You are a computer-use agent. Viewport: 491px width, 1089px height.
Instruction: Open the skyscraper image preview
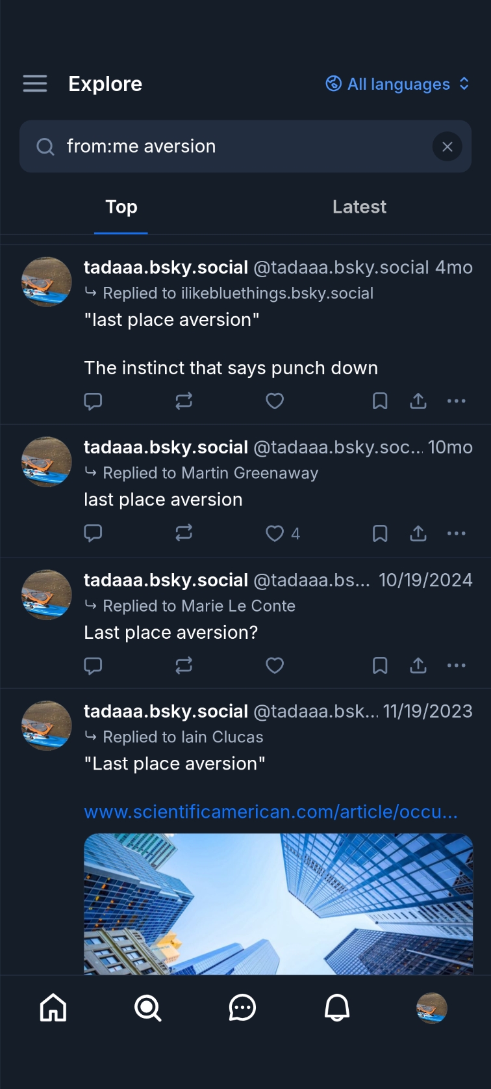click(x=278, y=904)
